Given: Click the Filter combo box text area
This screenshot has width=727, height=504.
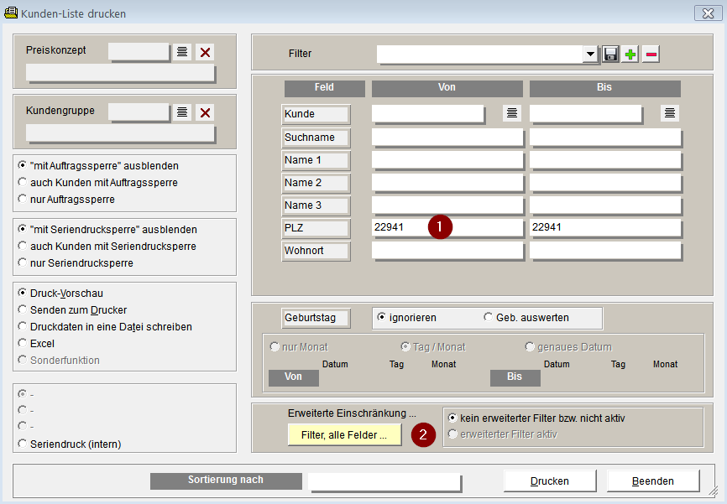Looking at the screenshot, I should [x=480, y=55].
